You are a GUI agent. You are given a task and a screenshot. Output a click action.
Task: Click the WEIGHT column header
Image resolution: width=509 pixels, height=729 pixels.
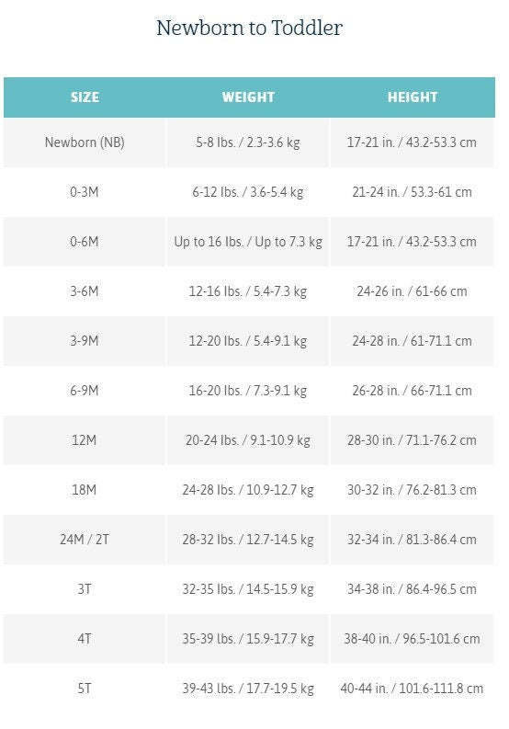pyautogui.click(x=248, y=97)
